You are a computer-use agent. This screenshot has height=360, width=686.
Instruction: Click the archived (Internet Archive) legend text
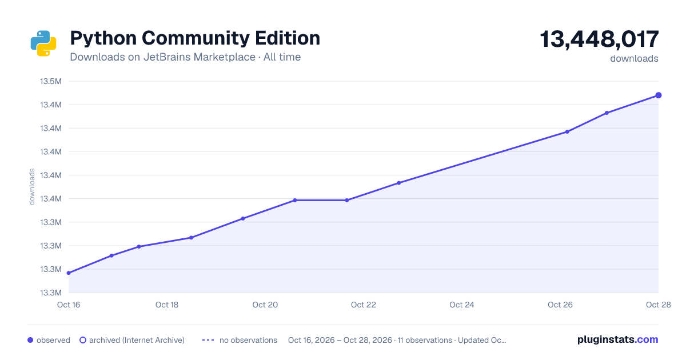click(137, 340)
